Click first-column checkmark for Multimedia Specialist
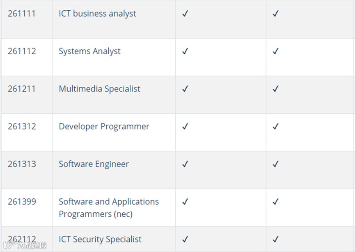This screenshot has height=252, width=355. tap(185, 89)
